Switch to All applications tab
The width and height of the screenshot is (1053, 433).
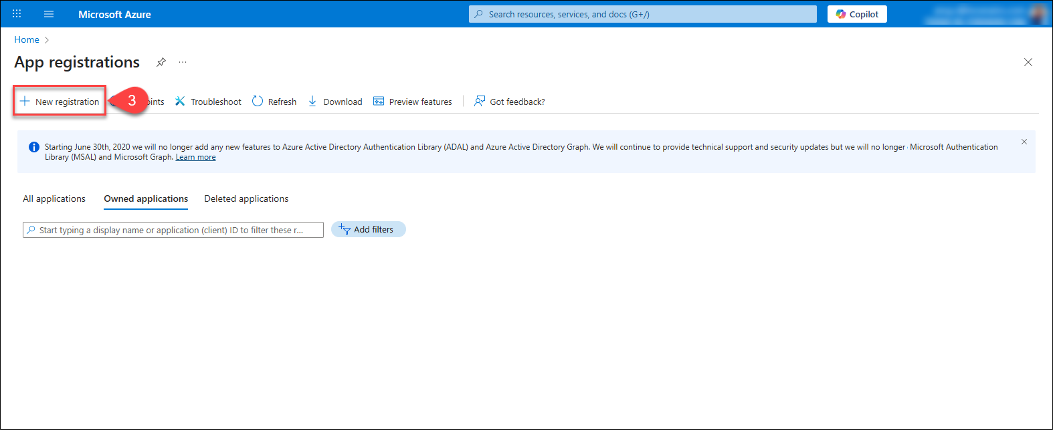tap(54, 198)
